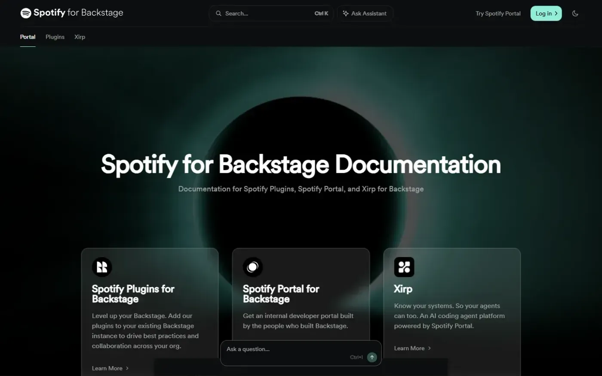Click the Ctrl+I shortcut hint
Image resolution: width=602 pixels, height=376 pixels.
[x=356, y=357]
